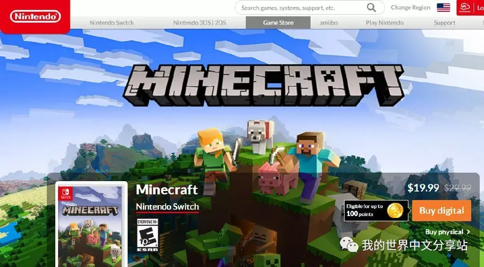484x267 pixels.
Task: Click the crossed-out $29.99 original price
Action: pyautogui.click(x=458, y=188)
